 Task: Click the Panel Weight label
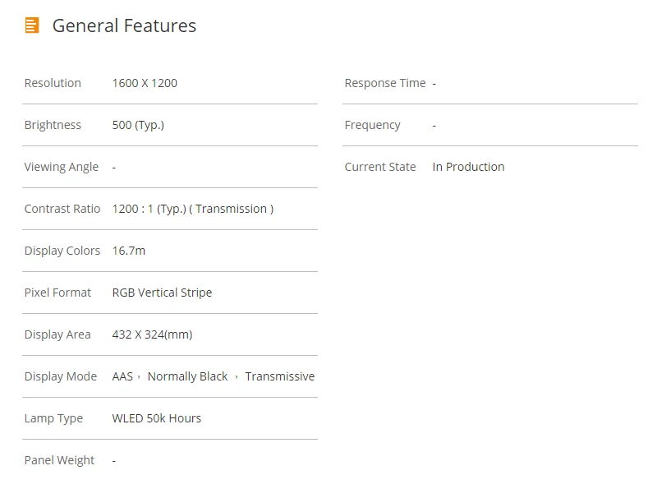tap(59, 460)
